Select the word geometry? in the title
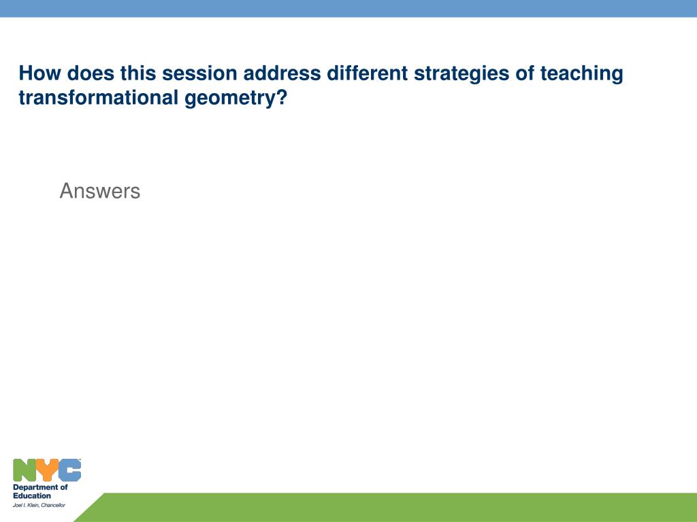The width and height of the screenshot is (697, 522). pyautogui.click(x=236, y=98)
